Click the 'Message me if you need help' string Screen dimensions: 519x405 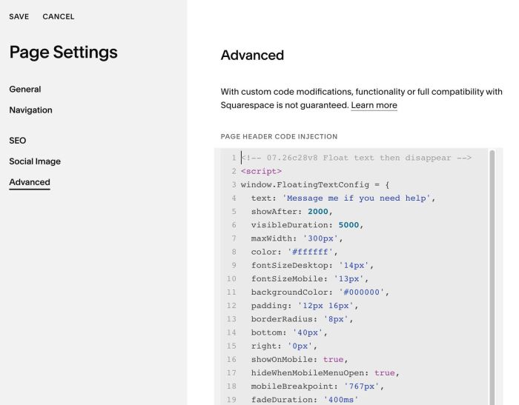(x=356, y=198)
